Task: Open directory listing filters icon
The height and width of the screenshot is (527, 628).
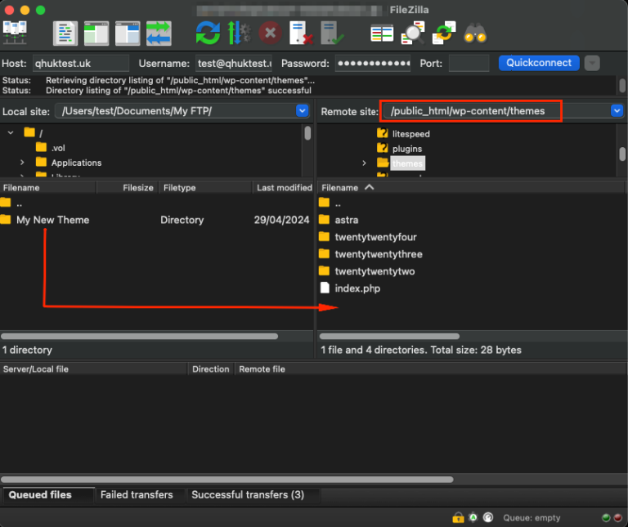Action: coord(382,33)
